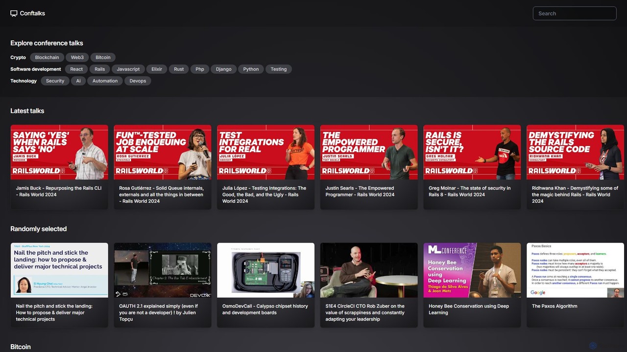The width and height of the screenshot is (627, 352).
Task: Open the Paxos Basics slide thumbnail
Action: 576,270
